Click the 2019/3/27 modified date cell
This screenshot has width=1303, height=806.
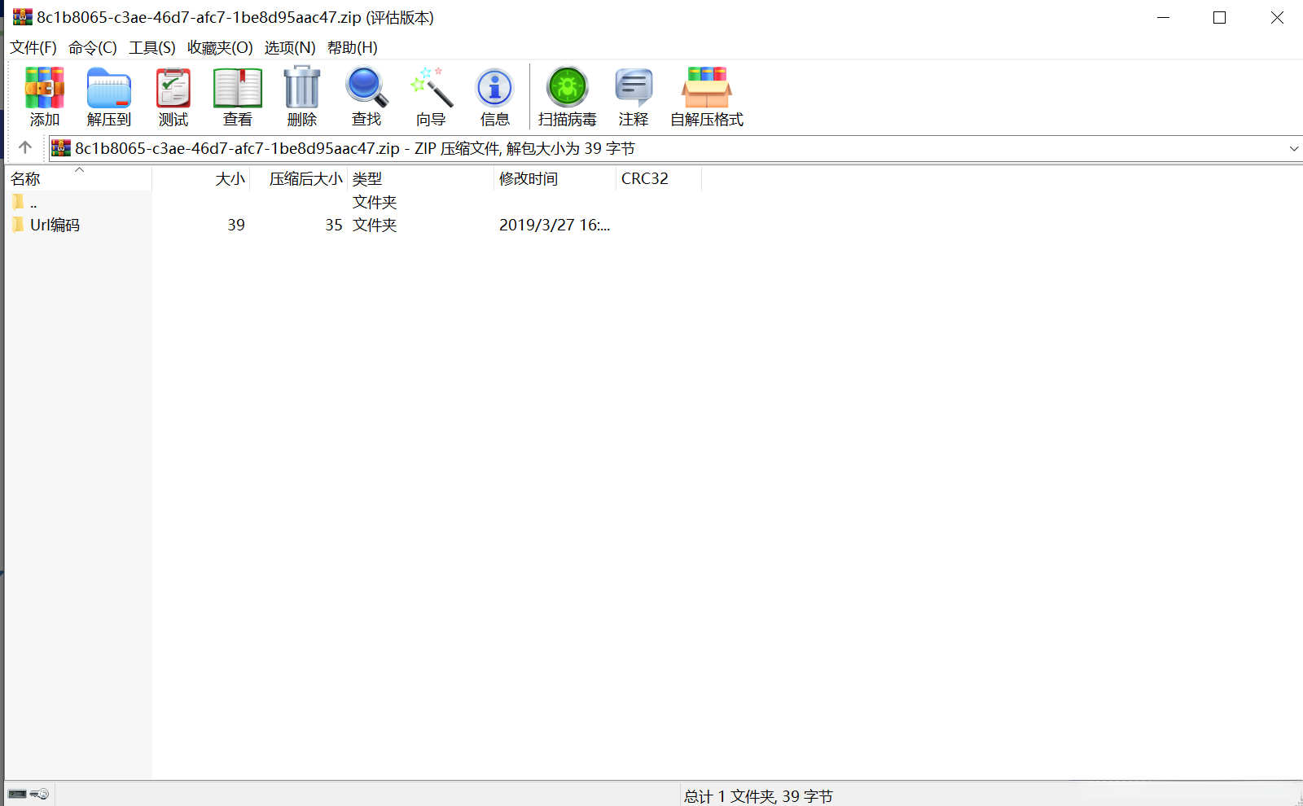coord(555,225)
